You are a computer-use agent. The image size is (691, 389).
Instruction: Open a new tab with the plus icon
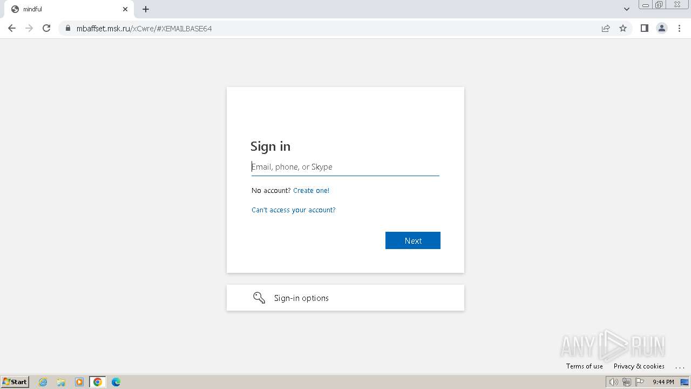[146, 9]
